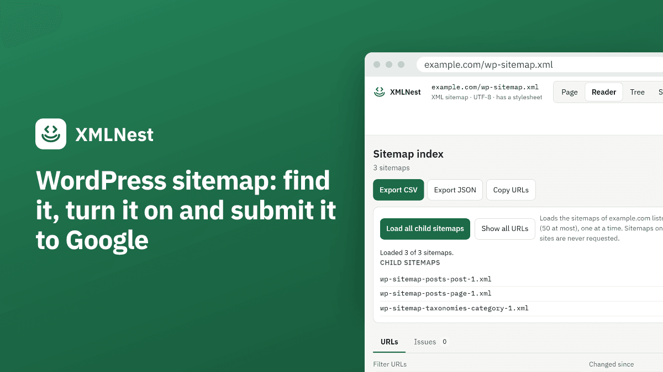The image size is (663, 372).
Task: Click the Issues count badge showing 0
Action: point(444,342)
